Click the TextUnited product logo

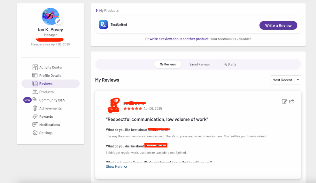coord(103,25)
